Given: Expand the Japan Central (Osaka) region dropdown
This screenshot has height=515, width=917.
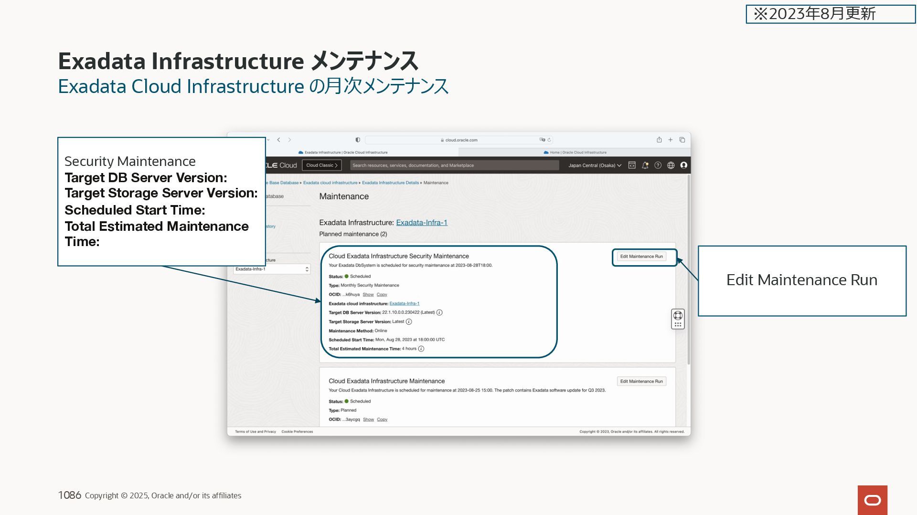Looking at the screenshot, I should [x=595, y=165].
